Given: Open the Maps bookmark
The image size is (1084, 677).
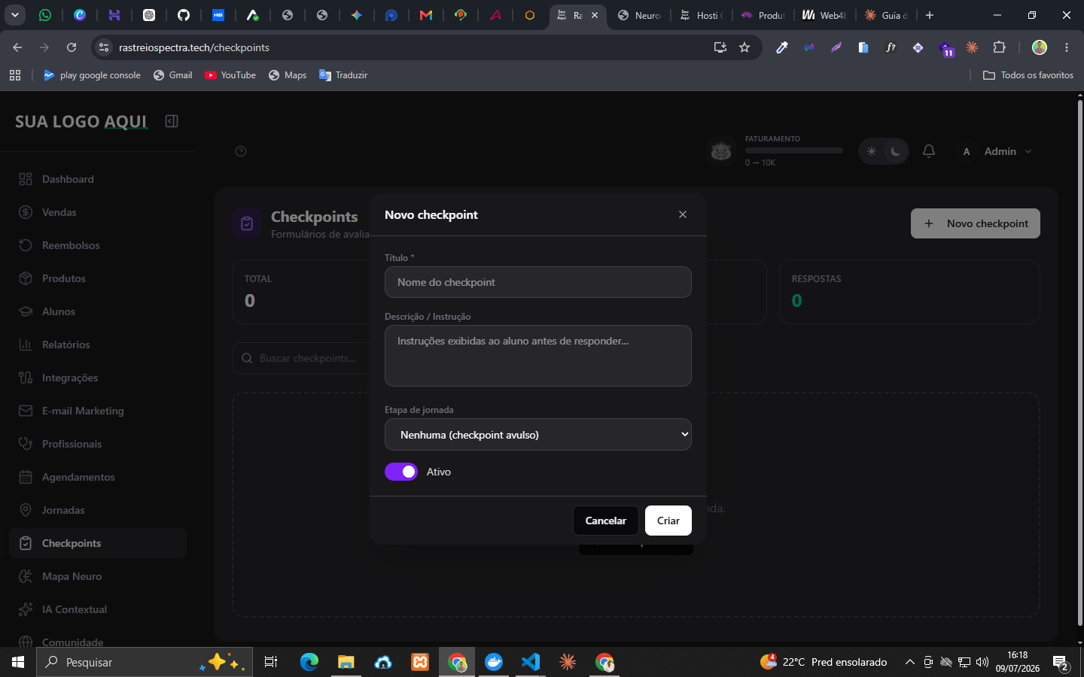Looking at the screenshot, I should click(288, 75).
